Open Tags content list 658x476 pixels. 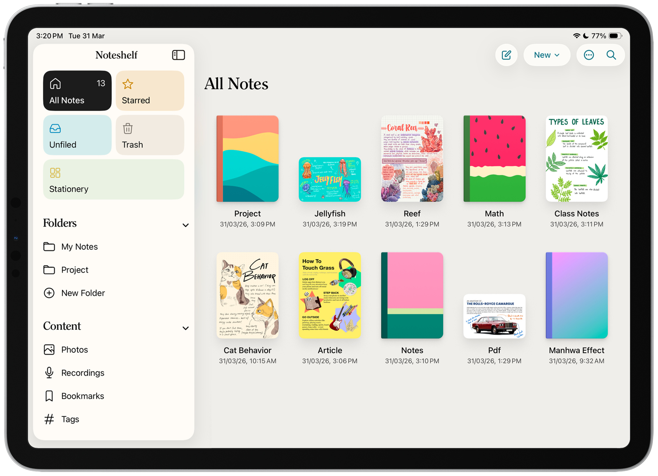tap(114, 419)
